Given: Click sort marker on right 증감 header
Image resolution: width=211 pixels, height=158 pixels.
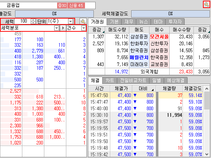Looking at the screenshot, I should tap(209, 32).
